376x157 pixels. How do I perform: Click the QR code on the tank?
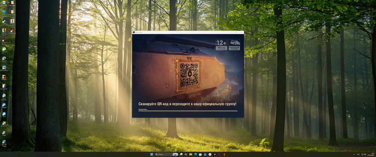click(189, 74)
